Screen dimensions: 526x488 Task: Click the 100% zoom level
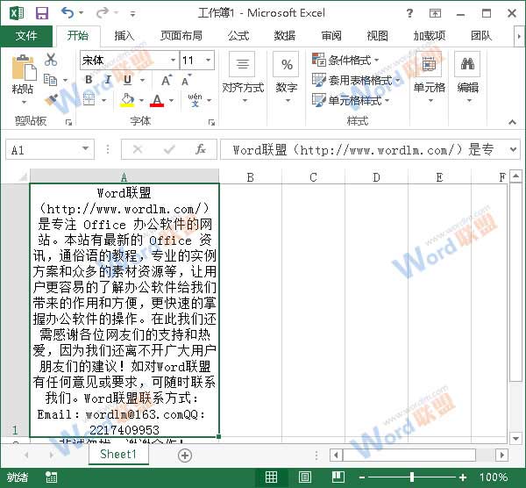[494, 477]
